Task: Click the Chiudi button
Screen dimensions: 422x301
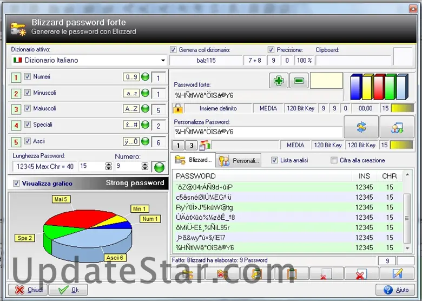Action: pyautogui.click(x=28, y=290)
